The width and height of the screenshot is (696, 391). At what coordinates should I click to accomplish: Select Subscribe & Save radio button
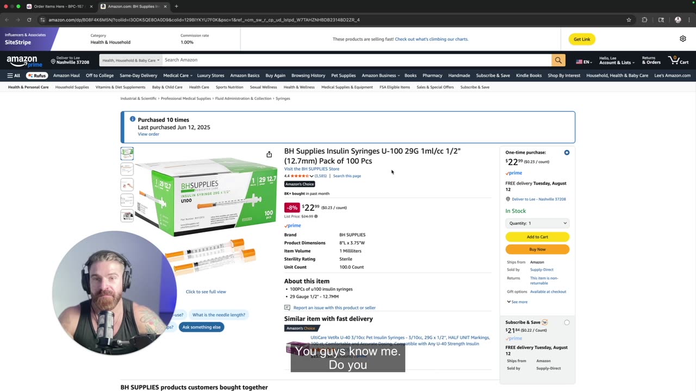(x=567, y=323)
